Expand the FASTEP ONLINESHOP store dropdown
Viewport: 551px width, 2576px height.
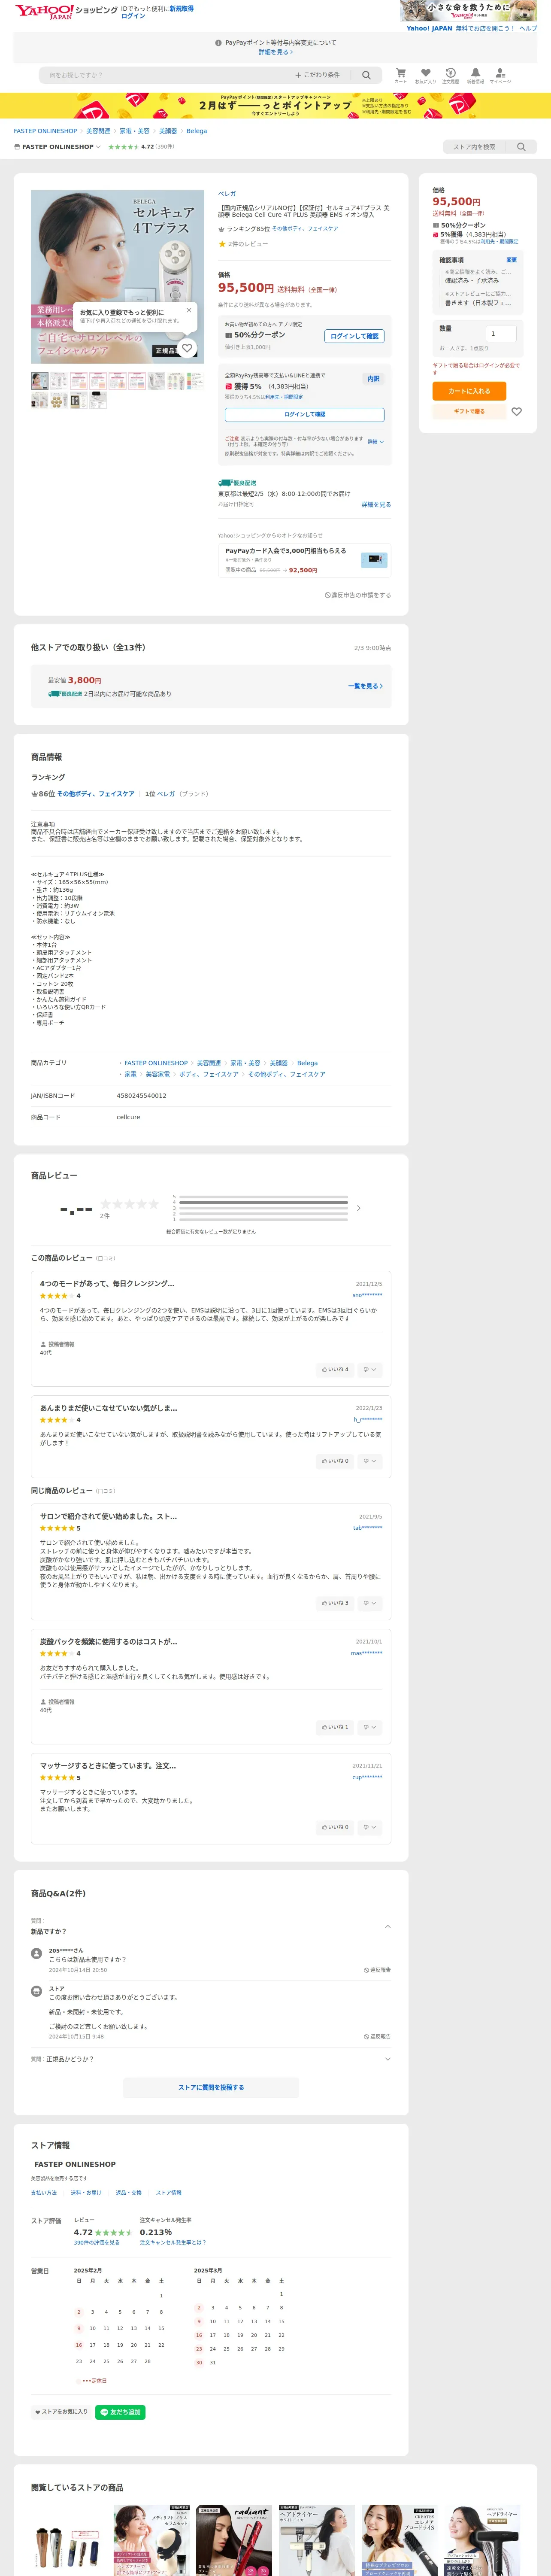coord(98,147)
